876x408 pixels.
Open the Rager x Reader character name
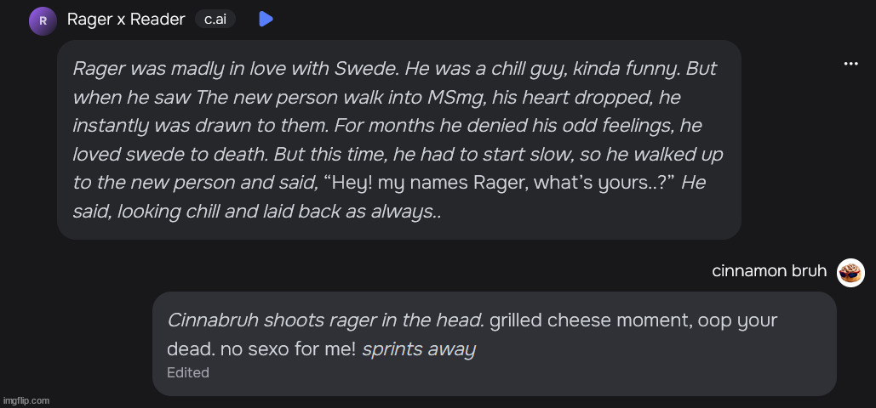pyautogui.click(x=126, y=19)
